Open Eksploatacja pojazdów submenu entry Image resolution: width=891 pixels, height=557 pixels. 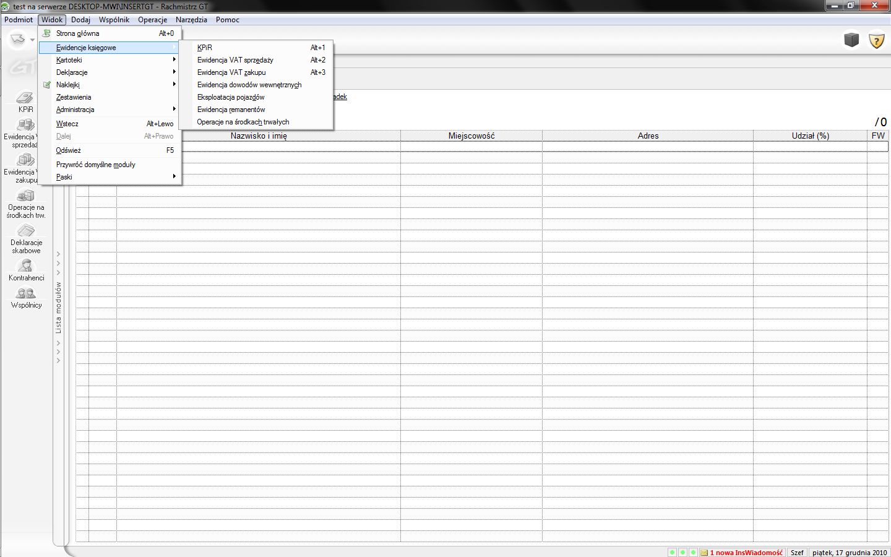click(256, 97)
